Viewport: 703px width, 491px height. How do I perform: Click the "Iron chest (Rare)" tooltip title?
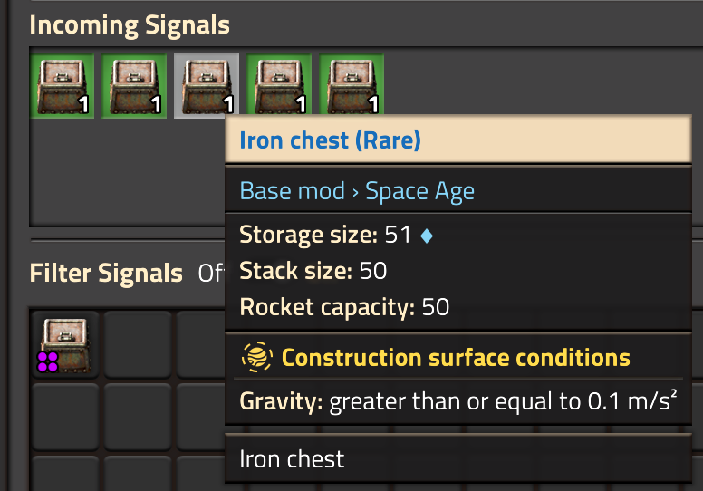pyautogui.click(x=330, y=140)
